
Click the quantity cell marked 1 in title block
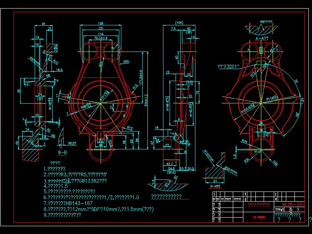pos(214,193)
